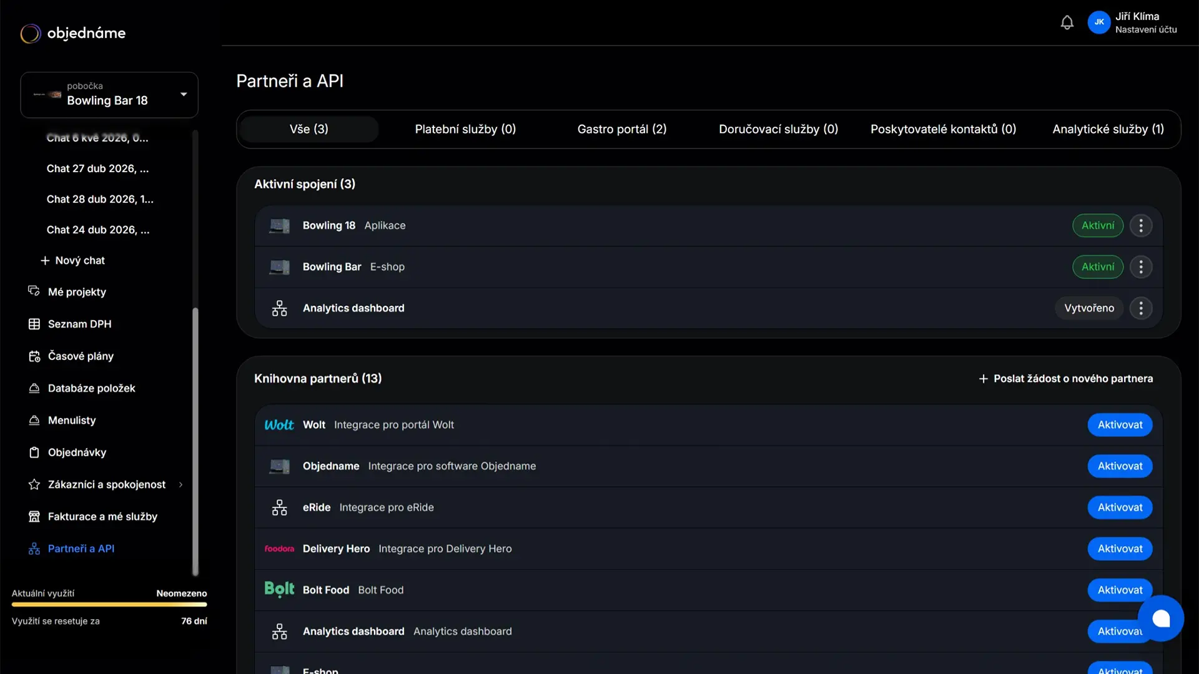Open Časové plány in the sidebar
Viewport: 1199px width, 674px height.
pos(81,356)
